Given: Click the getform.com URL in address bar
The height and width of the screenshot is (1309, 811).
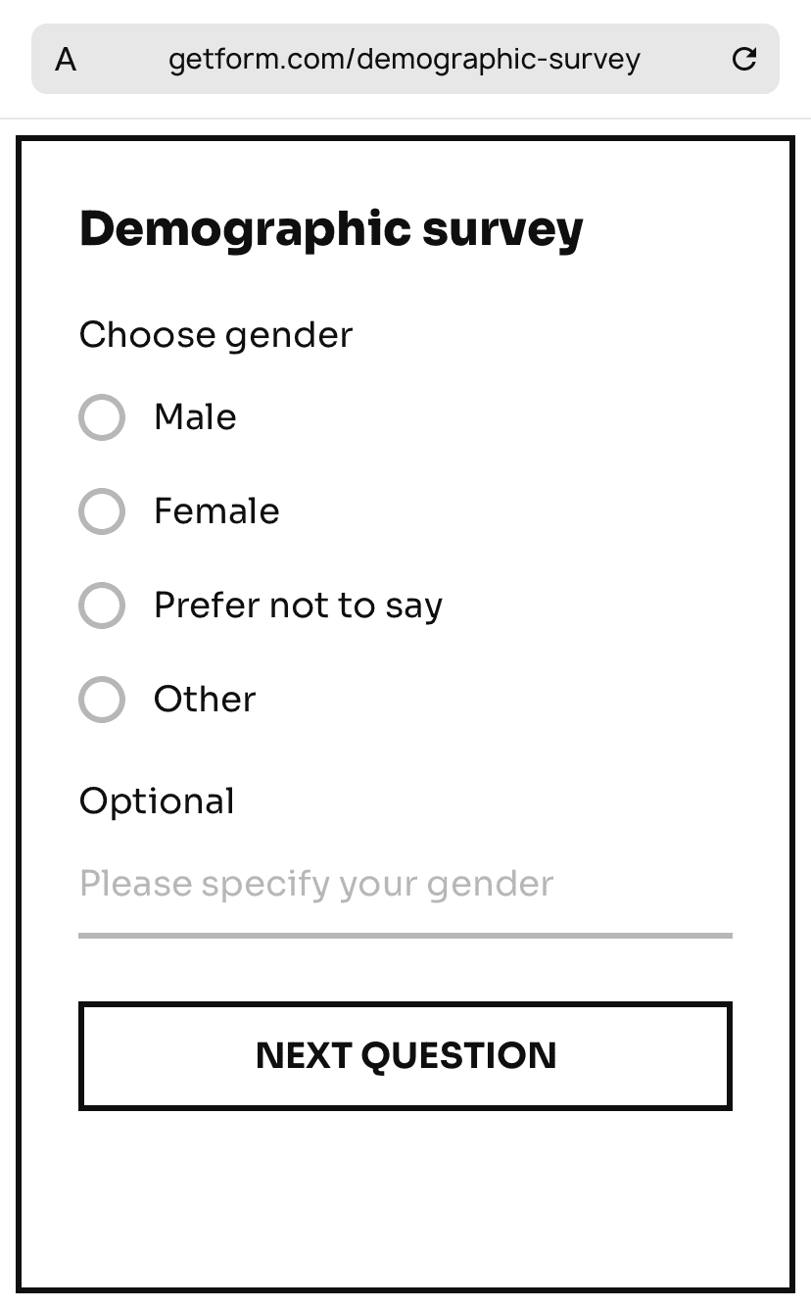Looking at the screenshot, I should 404,60.
